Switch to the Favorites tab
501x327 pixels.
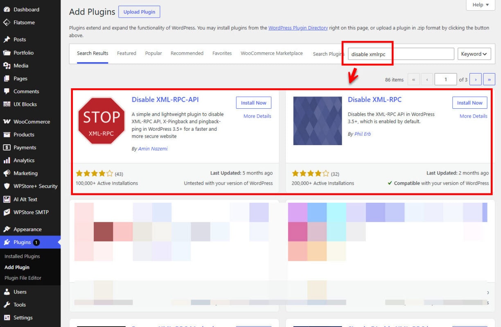tap(222, 53)
